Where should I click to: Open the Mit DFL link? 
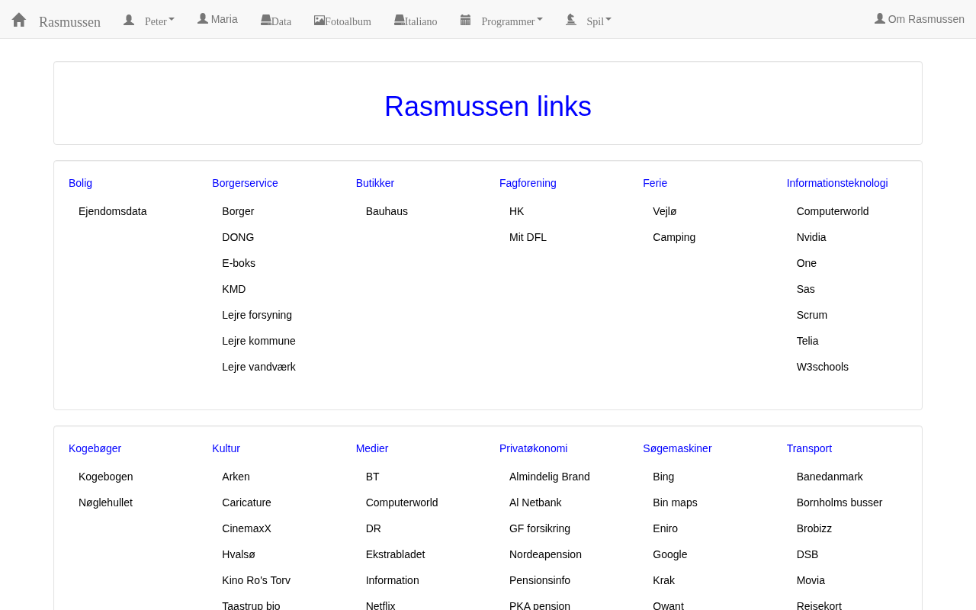click(528, 237)
